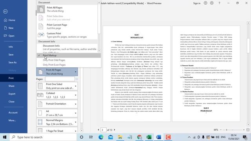Open Share in the sidebar
This screenshot has height=141, width=251.
click(11, 86)
